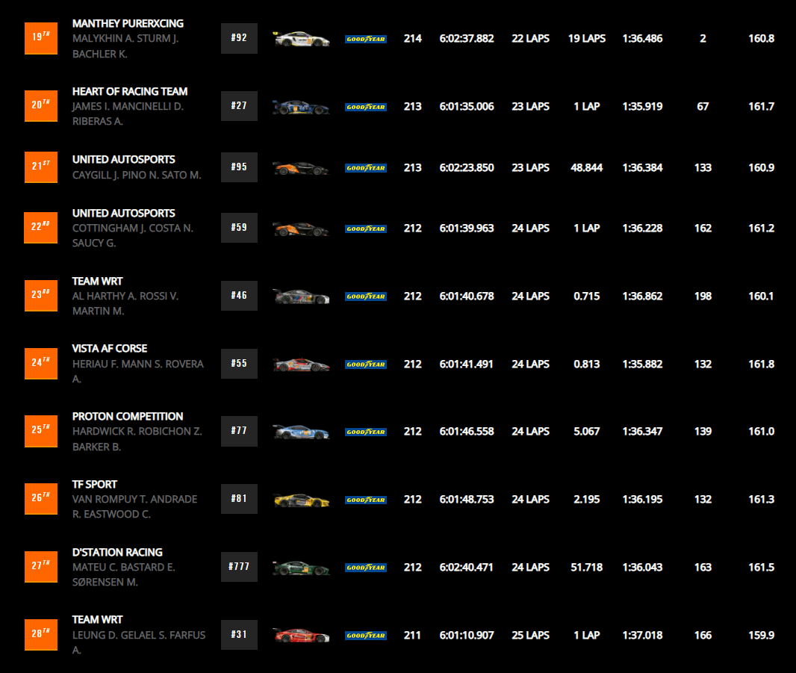Select the #59 car number box
Screen dimensions: 796x673
click(239, 228)
